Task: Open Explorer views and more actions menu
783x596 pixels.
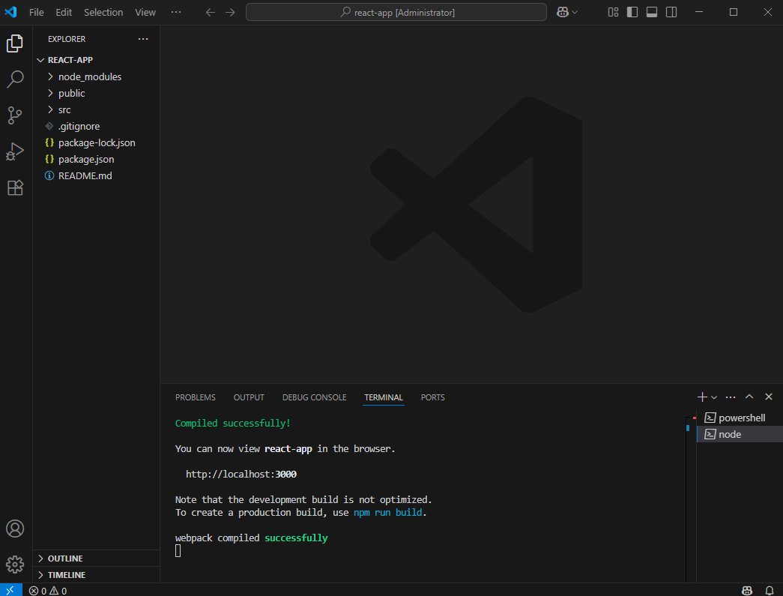Action: coord(143,39)
